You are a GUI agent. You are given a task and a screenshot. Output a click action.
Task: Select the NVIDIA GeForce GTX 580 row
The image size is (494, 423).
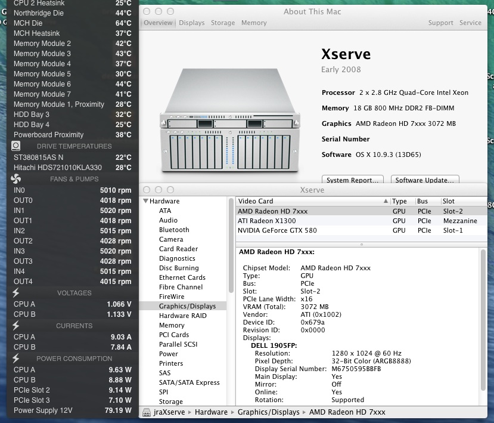point(277,230)
